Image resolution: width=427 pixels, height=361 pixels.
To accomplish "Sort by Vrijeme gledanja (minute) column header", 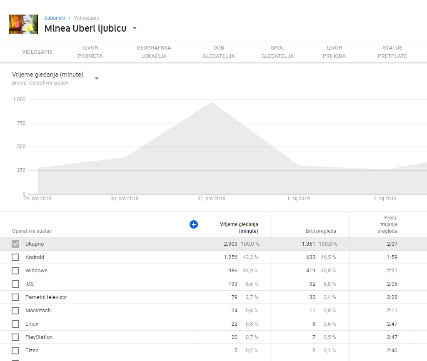I will pos(239,228).
